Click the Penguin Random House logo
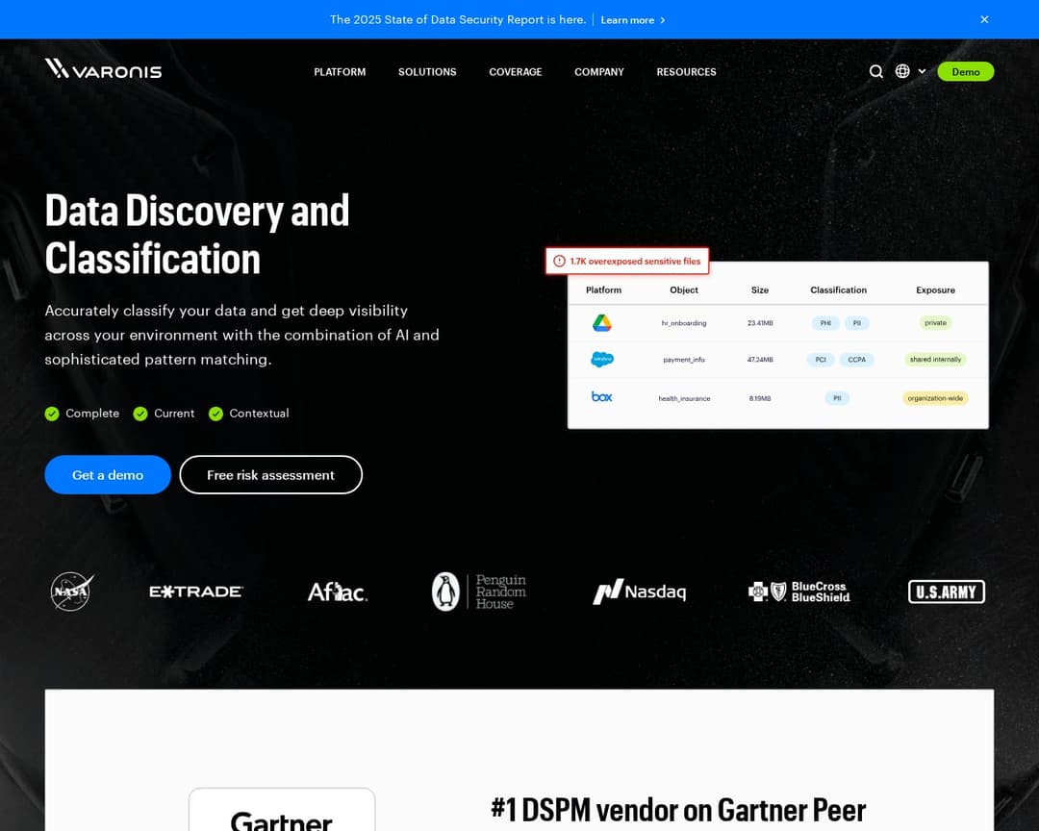The image size is (1039, 831). (478, 592)
